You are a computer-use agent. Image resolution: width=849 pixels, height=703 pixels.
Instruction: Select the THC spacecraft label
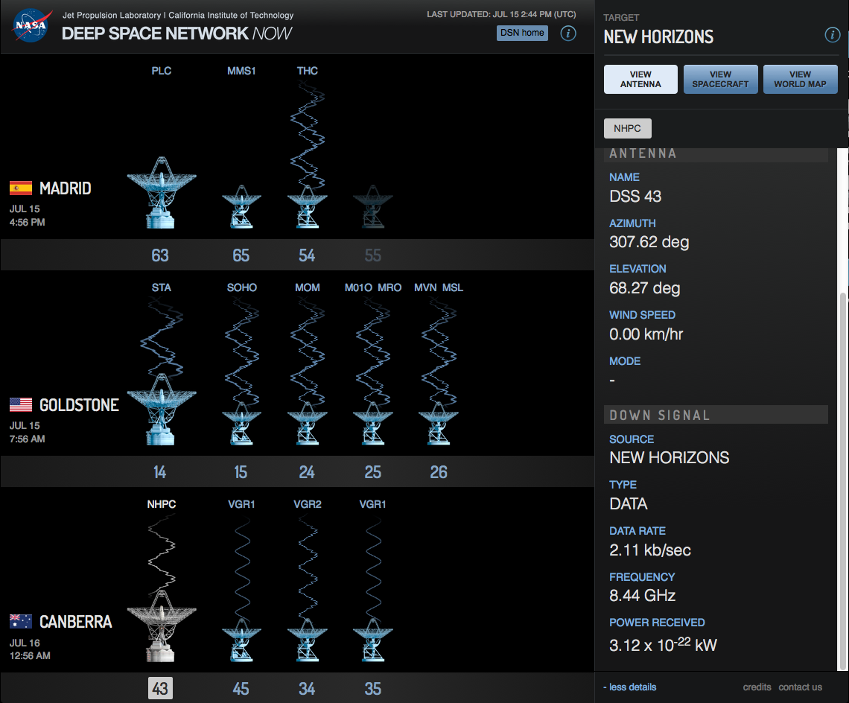(307, 71)
